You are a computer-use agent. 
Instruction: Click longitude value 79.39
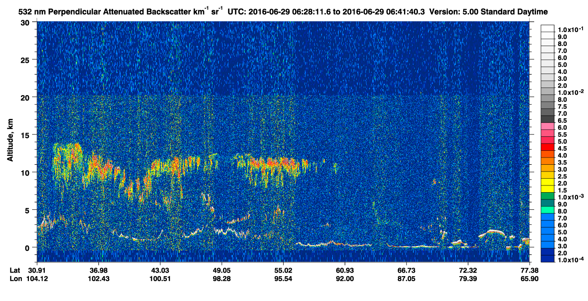468,278
